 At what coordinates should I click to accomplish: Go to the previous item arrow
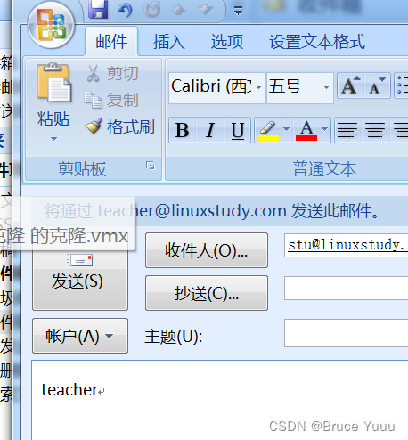coord(178,10)
